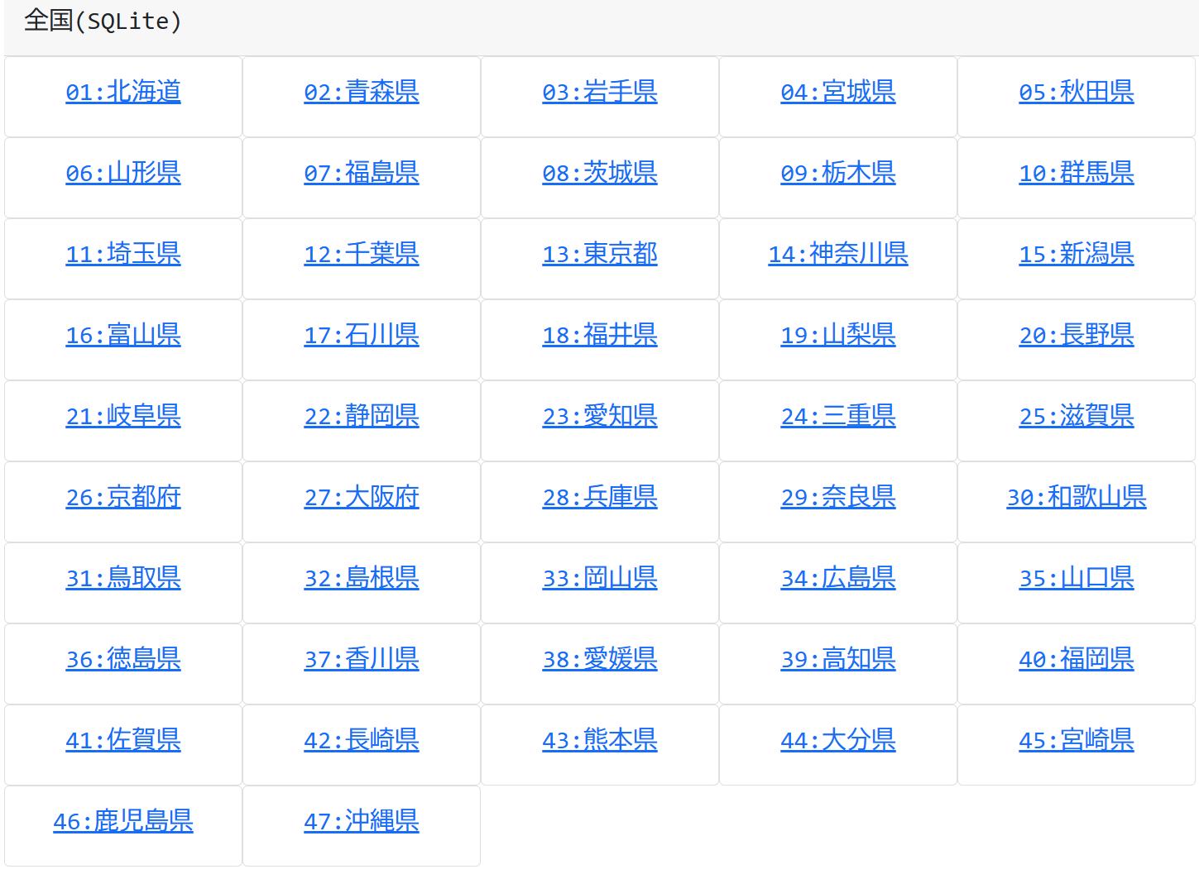Select the 38:愛媛県 link

[x=600, y=659]
